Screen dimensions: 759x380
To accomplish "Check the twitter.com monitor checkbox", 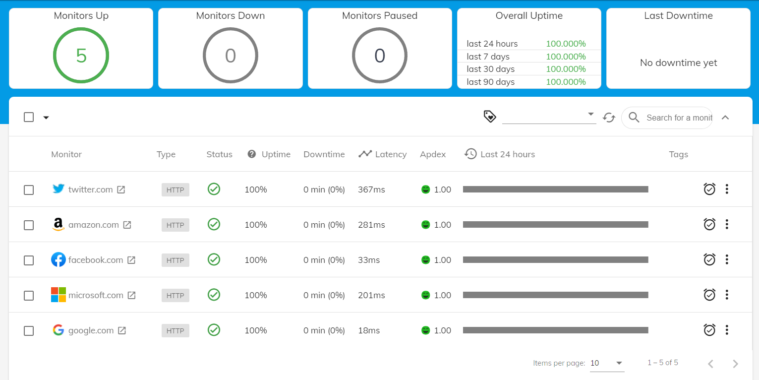I will (x=29, y=190).
